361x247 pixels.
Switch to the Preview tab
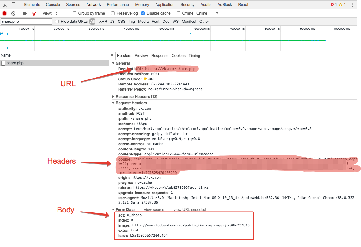click(x=141, y=56)
